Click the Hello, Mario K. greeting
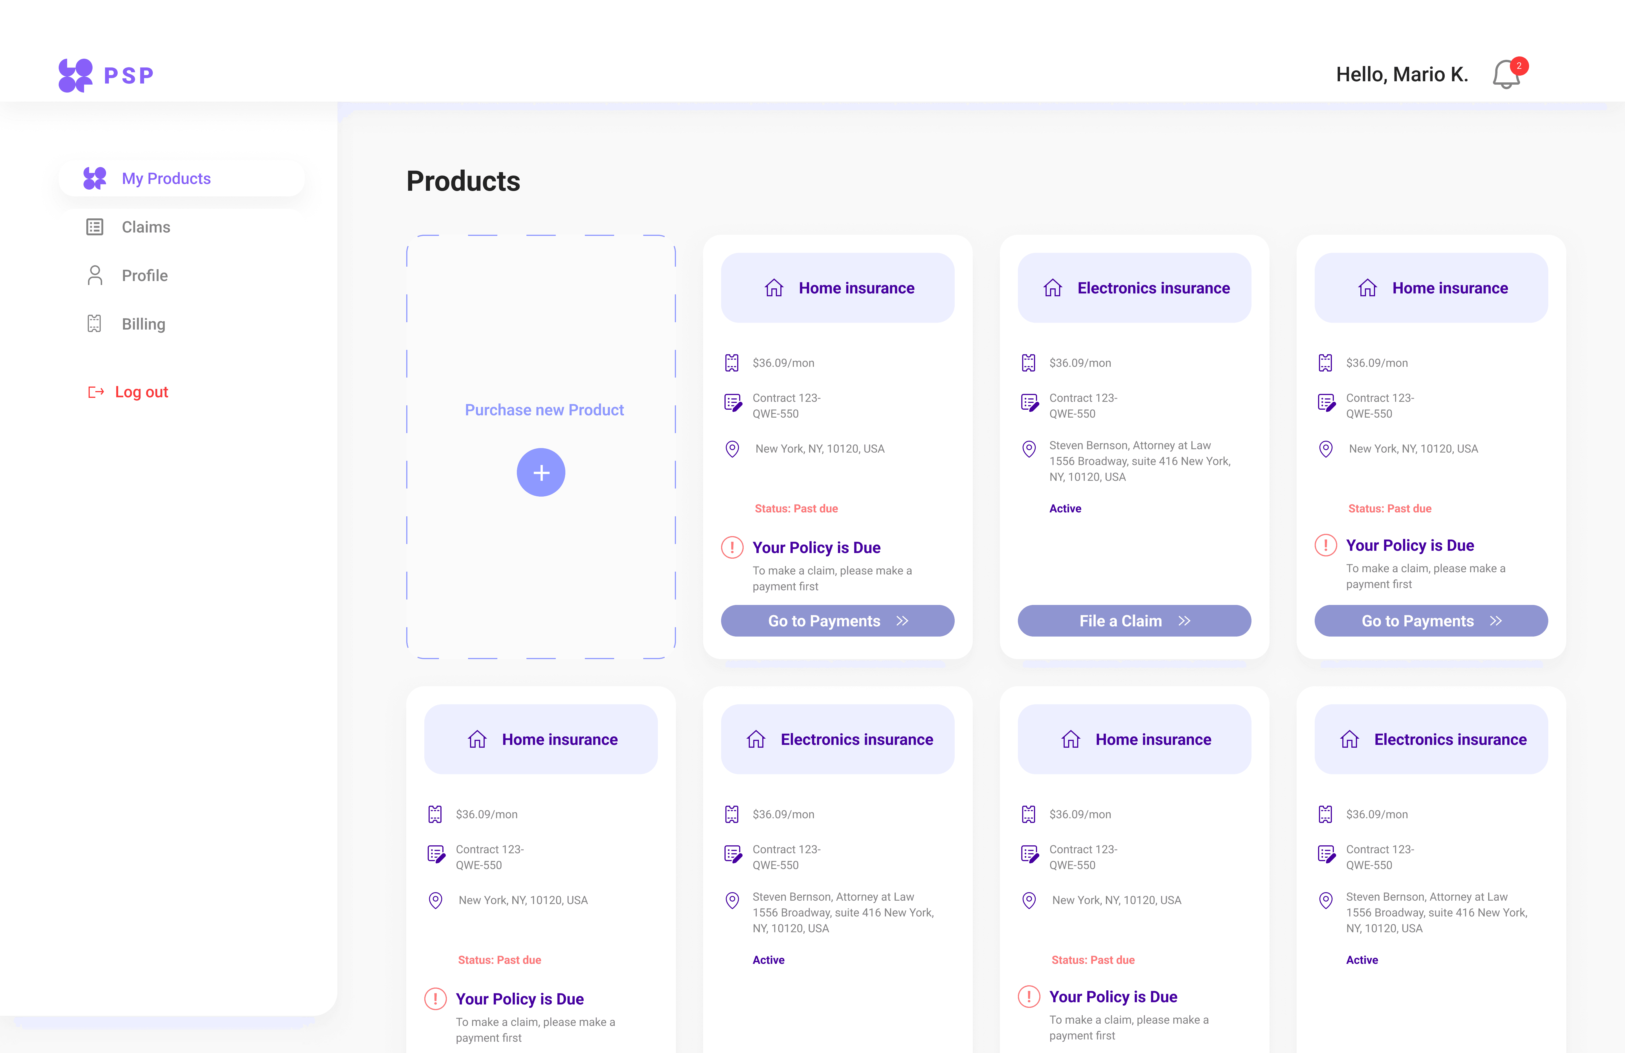This screenshot has width=1625, height=1053. coord(1402,74)
